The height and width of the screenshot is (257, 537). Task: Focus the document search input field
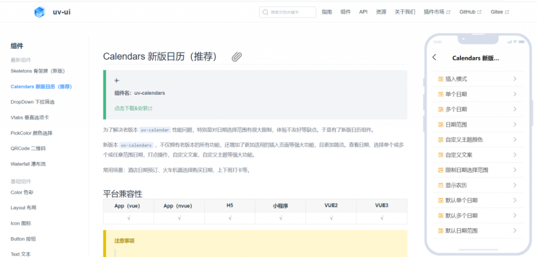(x=288, y=12)
